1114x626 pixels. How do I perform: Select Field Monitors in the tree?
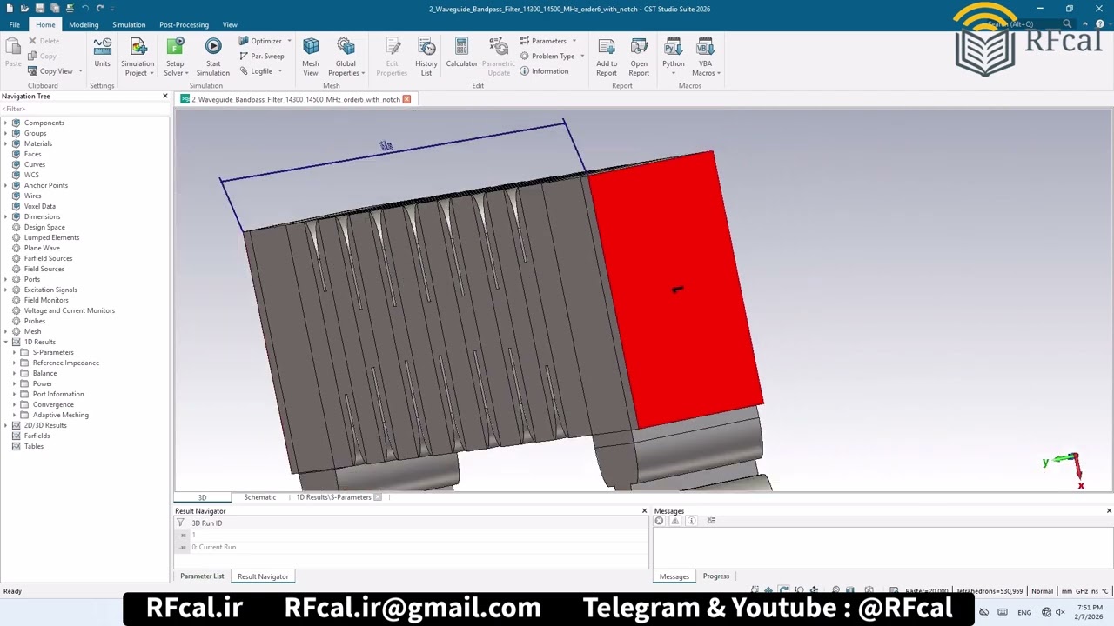point(46,300)
